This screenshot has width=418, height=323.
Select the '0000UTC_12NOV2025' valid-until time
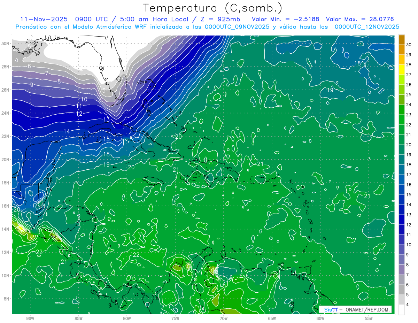point(367,27)
